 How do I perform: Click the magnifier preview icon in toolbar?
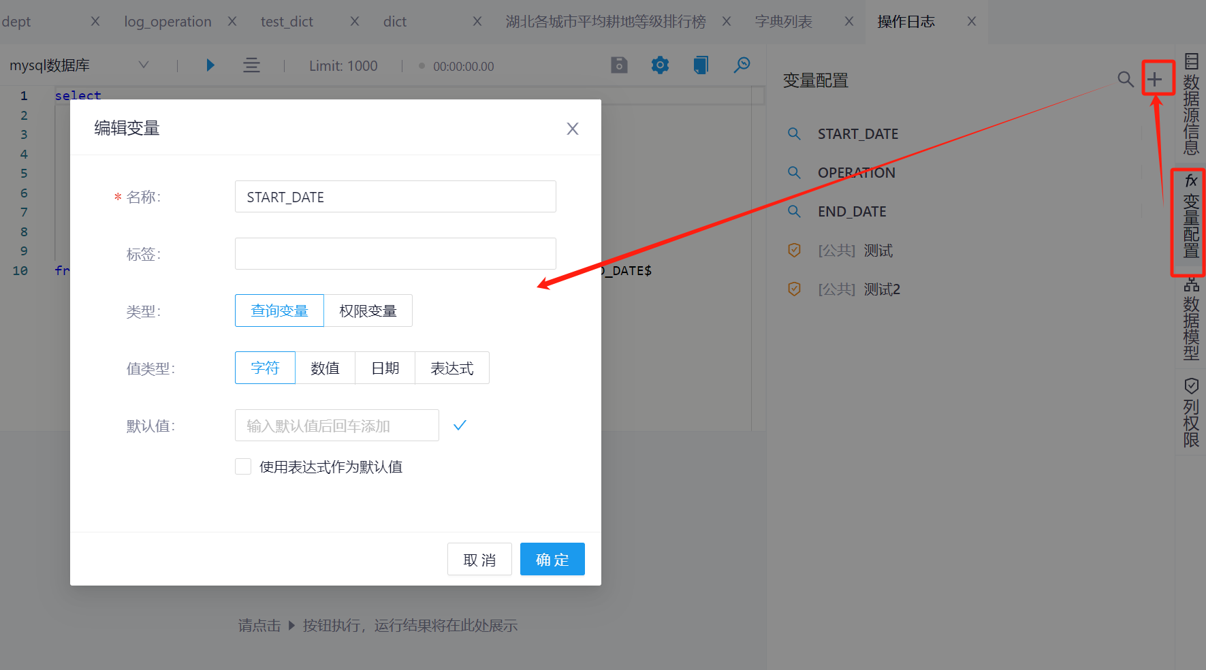pyautogui.click(x=742, y=65)
